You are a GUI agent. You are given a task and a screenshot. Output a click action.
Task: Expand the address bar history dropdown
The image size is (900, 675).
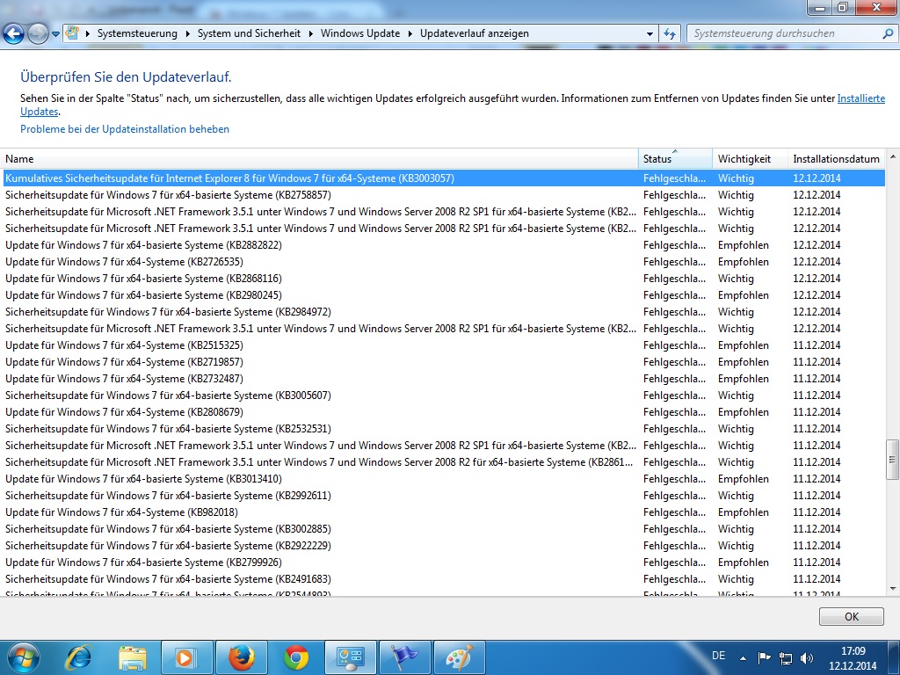tap(650, 34)
